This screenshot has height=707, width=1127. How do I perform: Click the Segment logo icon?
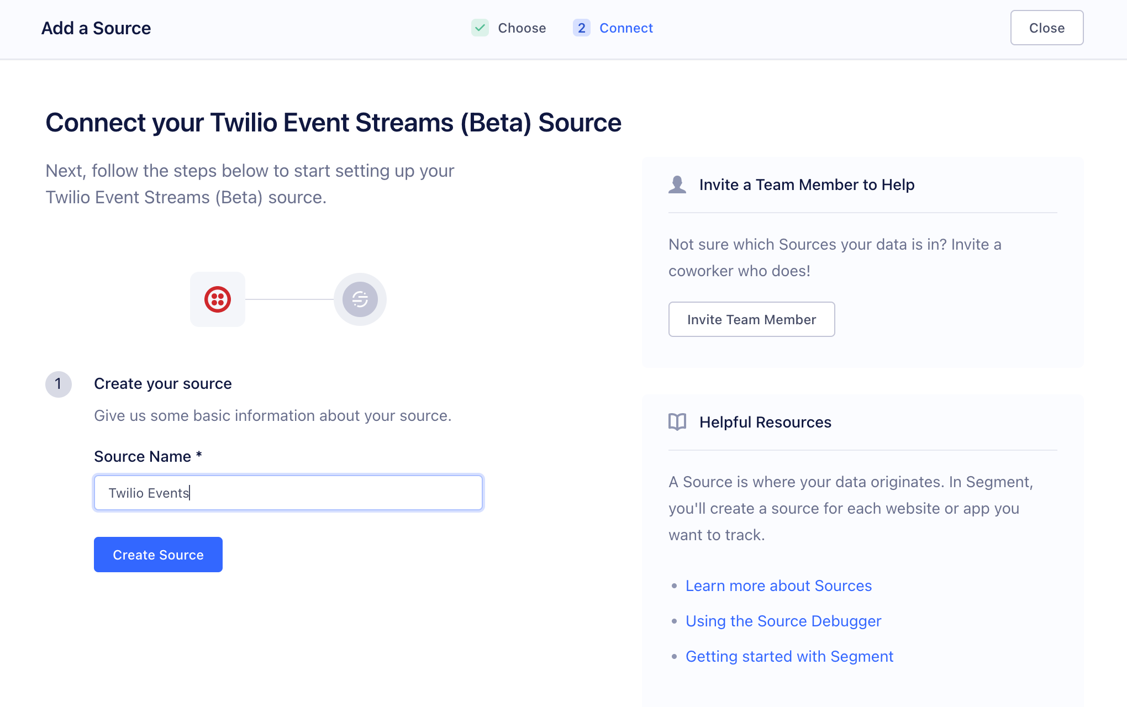point(360,299)
